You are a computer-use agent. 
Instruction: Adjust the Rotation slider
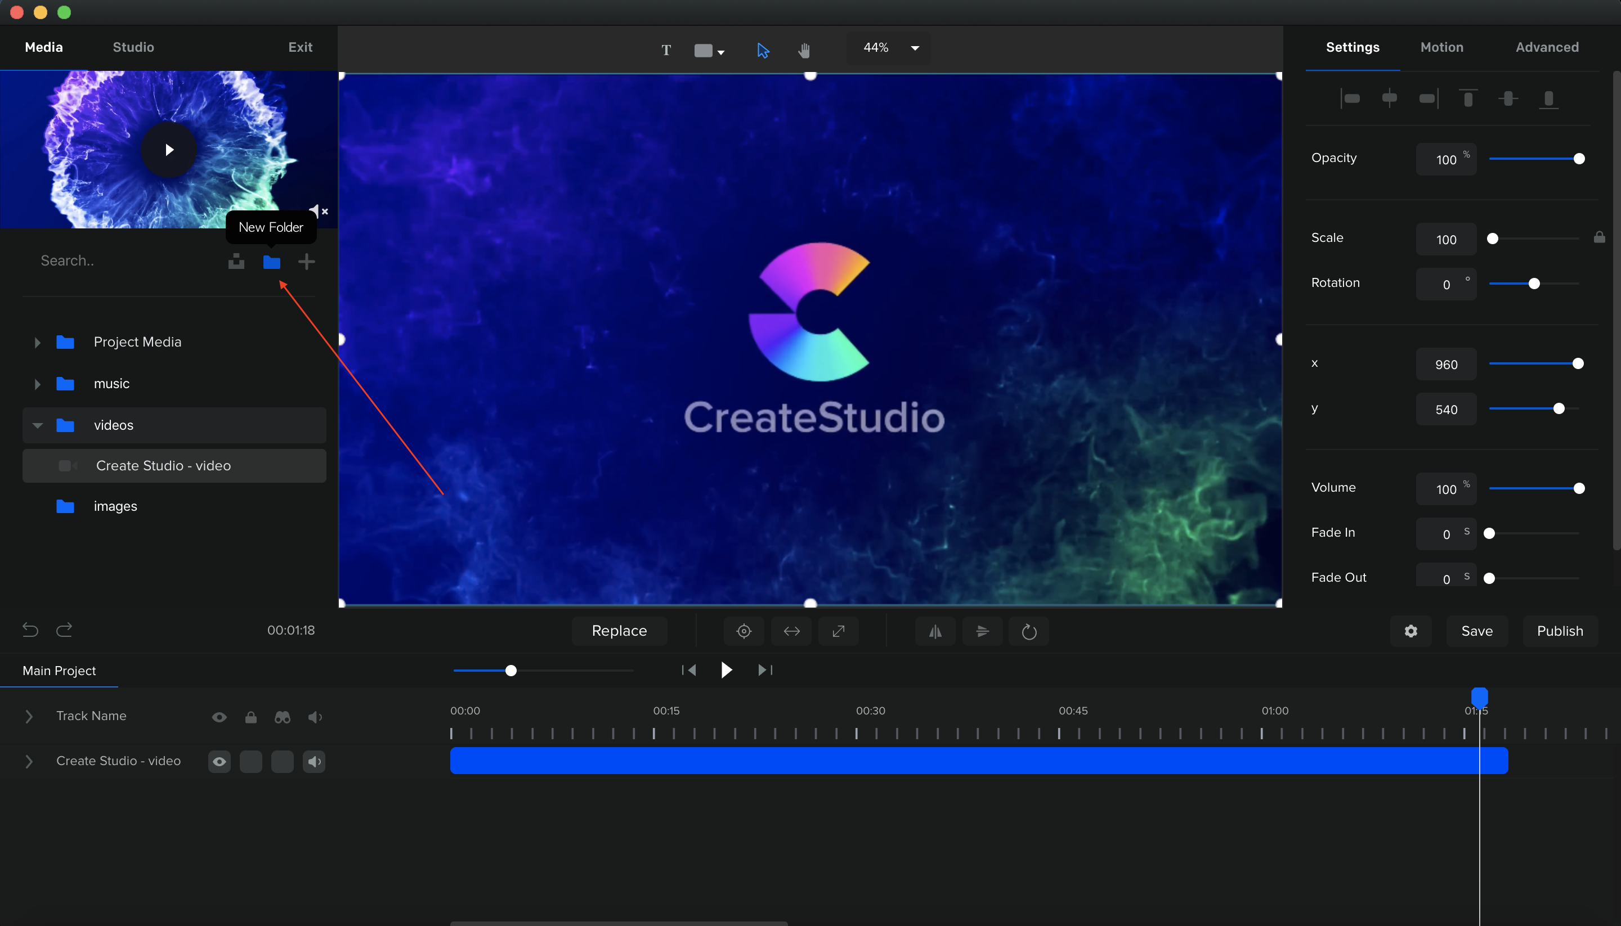(x=1534, y=284)
